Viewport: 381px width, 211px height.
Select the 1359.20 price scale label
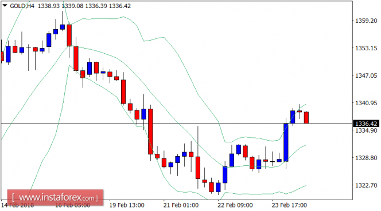click(366, 21)
